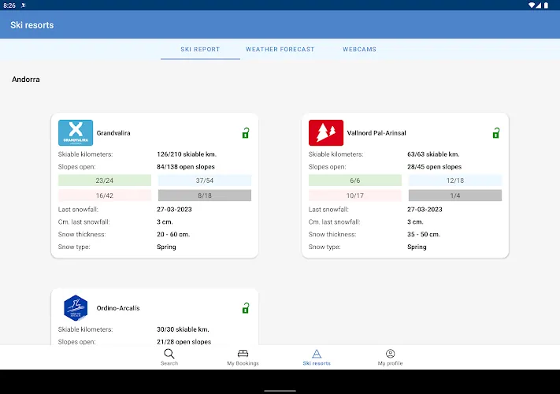Open My profile in bottom navigation
The width and height of the screenshot is (560, 394).
click(x=390, y=358)
